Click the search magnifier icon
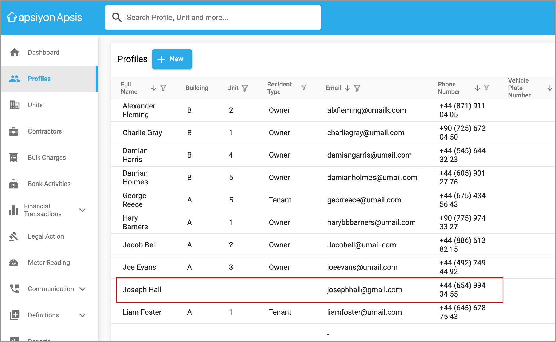 [117, 18]
